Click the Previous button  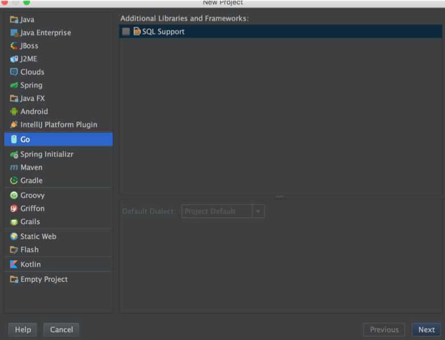384,330
